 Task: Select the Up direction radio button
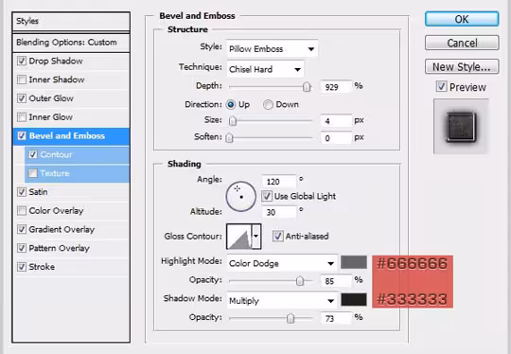[x=231, y=104]
